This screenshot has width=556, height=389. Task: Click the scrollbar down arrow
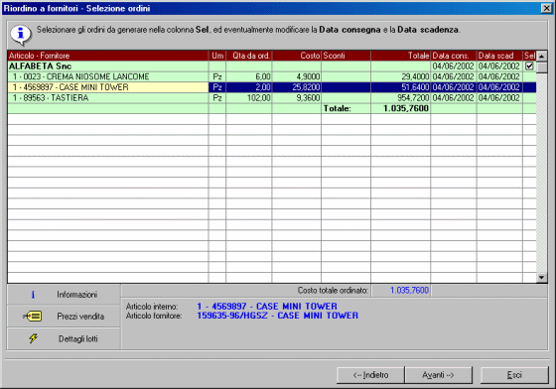pyautogui.click(x=541, y=278)
